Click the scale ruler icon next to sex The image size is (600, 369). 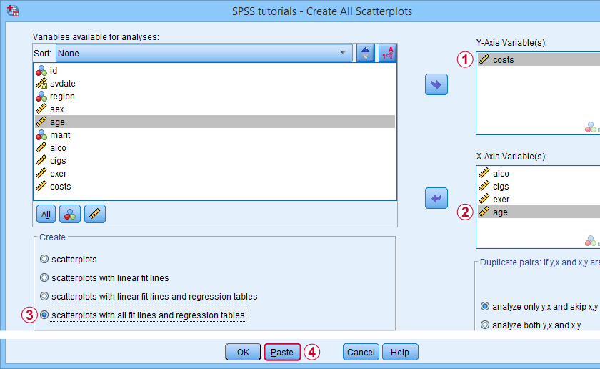41,109
